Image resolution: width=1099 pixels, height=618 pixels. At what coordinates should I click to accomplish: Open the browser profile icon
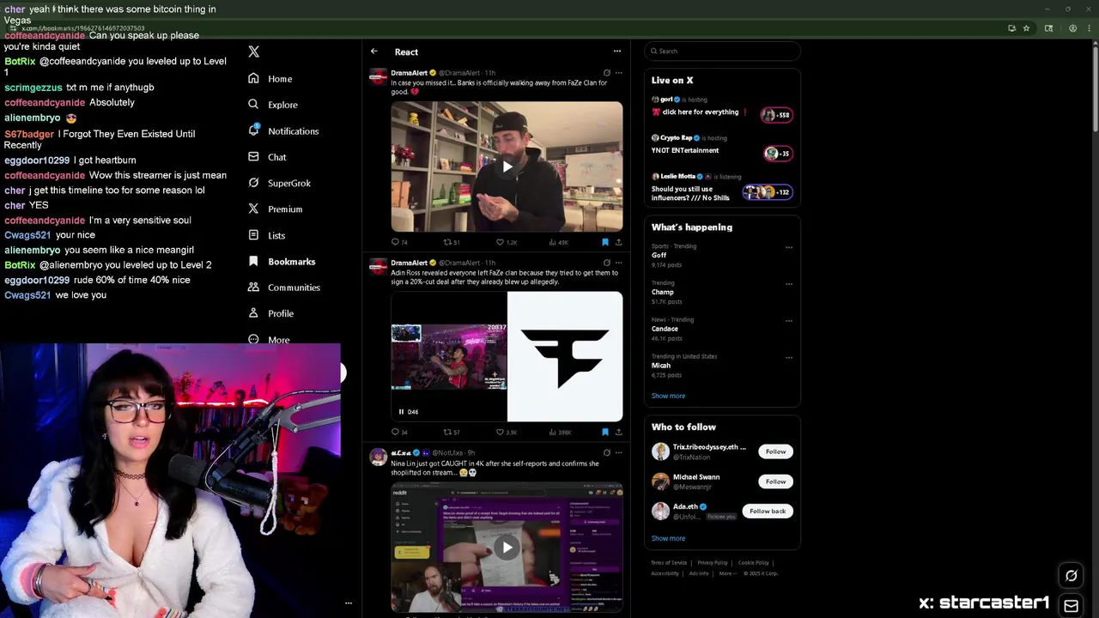click(1072, 28)
